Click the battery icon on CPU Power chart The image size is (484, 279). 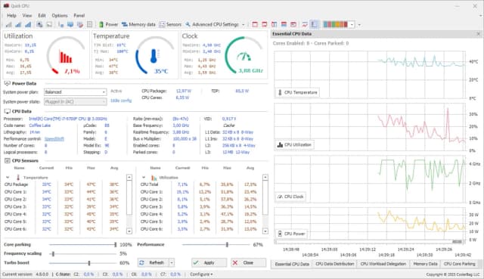pos(280,234)
